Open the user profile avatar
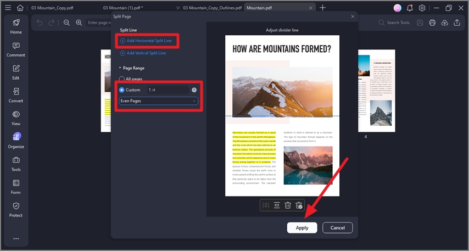469x251 pixels. point(398,8)
